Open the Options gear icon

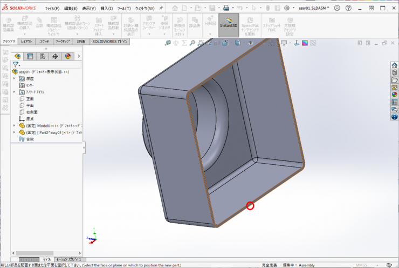point(287,8)
